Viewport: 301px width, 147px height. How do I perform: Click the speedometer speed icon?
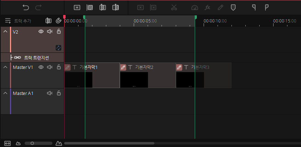point(194,7)
